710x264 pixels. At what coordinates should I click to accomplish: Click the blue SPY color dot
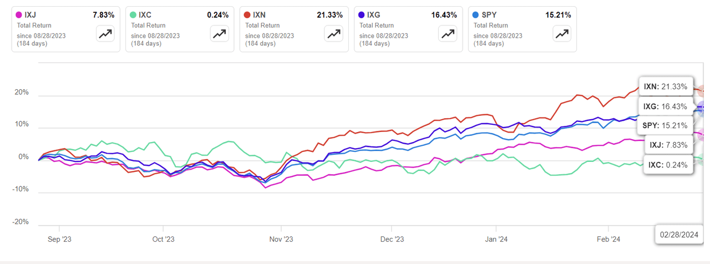click(x=476, y=15)
